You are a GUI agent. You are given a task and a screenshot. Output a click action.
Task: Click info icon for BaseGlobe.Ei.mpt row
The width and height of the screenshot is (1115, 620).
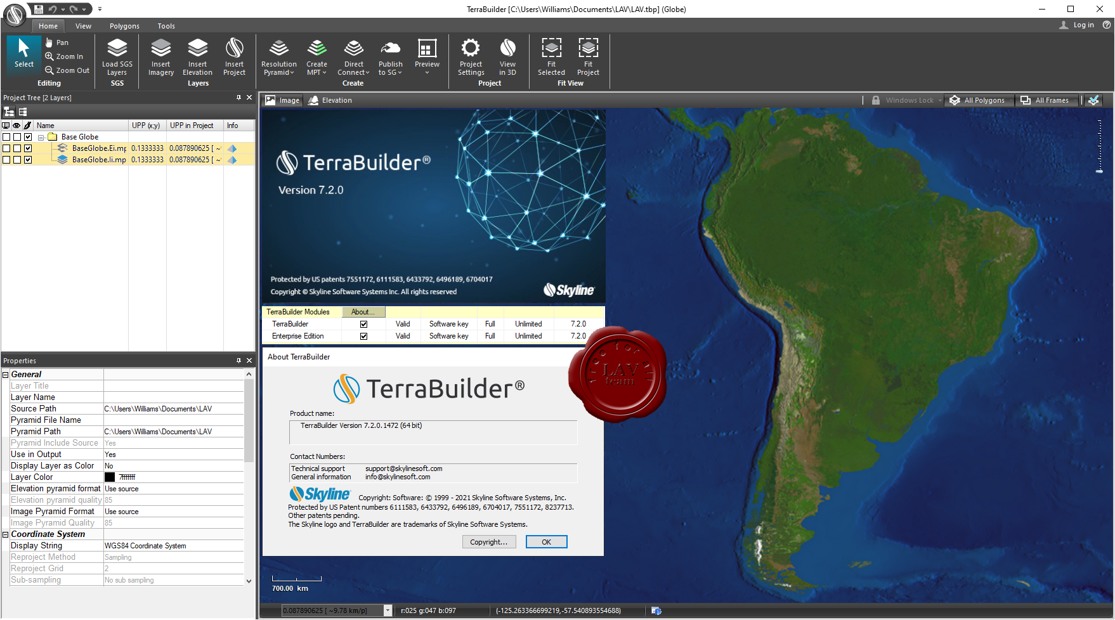[x=232, y=148]
